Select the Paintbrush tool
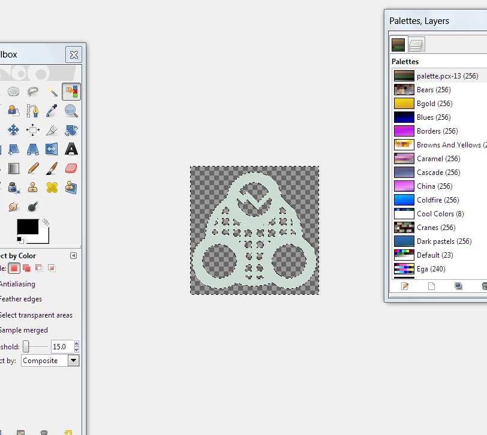This screenshot has width=487, height=435. 52,168
